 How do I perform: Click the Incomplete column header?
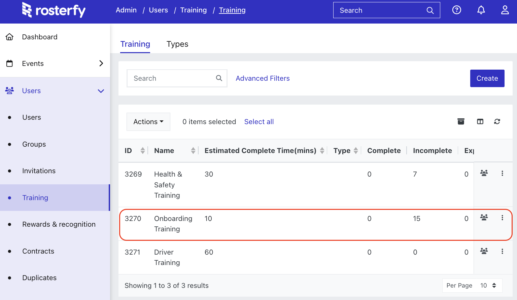click(432, 151)
